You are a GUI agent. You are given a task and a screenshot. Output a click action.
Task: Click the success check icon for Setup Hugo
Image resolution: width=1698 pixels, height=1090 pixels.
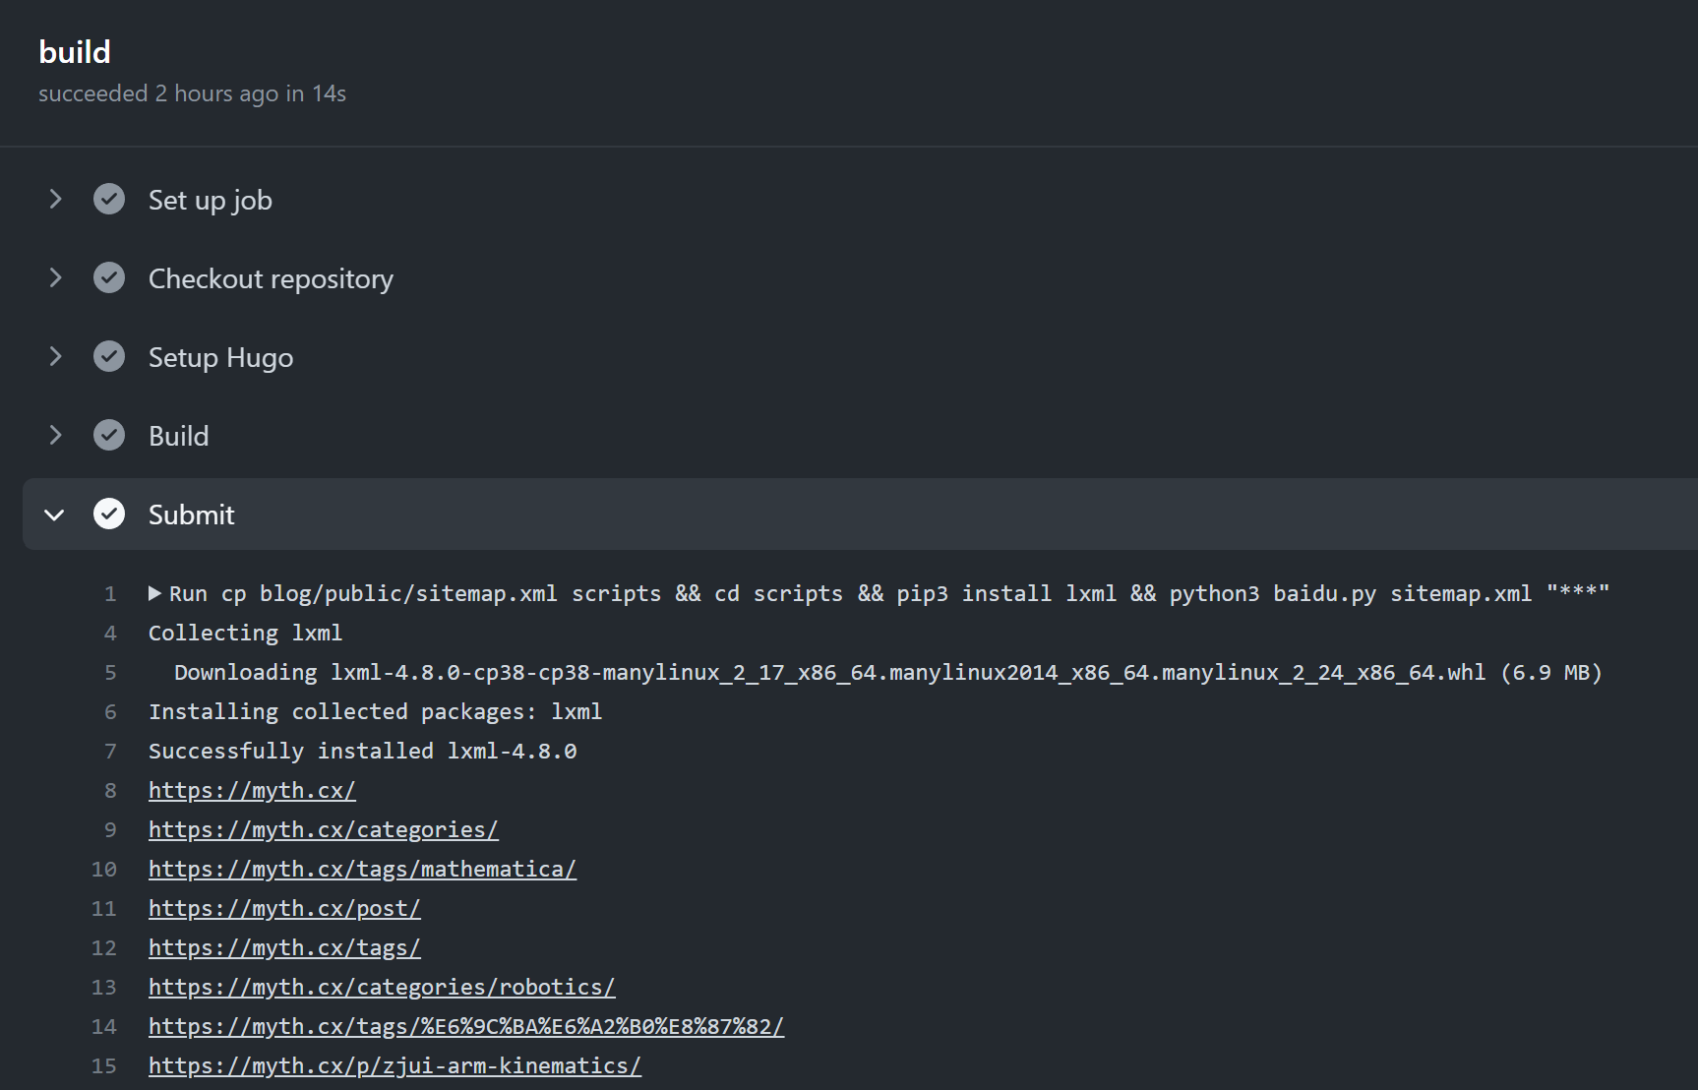(x=109, y=357)
